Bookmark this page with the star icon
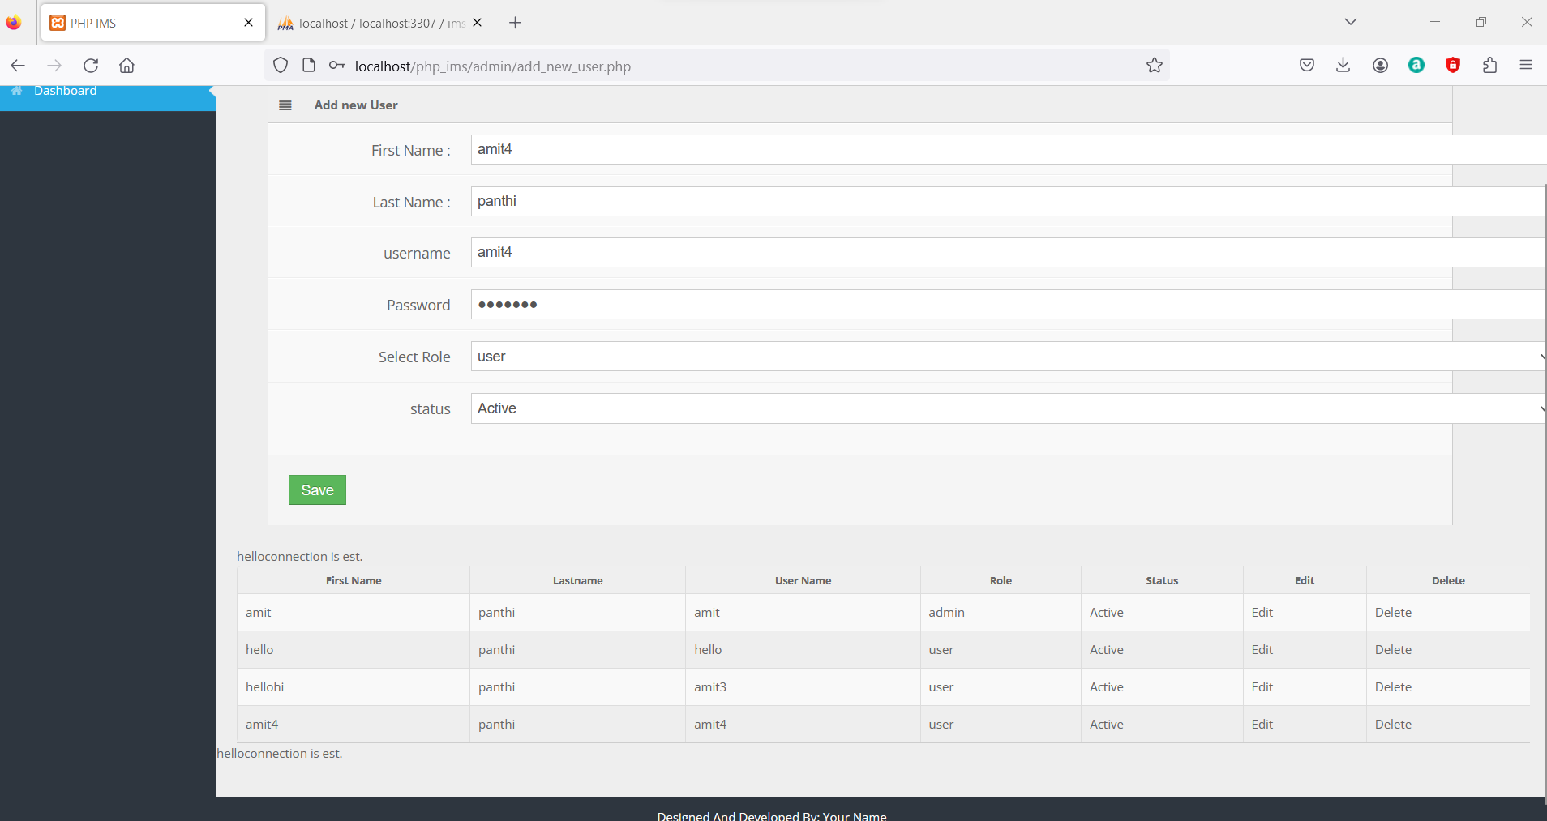Image resolution: width=1547 pixels, height=821 pixels. coord(1155,66)
